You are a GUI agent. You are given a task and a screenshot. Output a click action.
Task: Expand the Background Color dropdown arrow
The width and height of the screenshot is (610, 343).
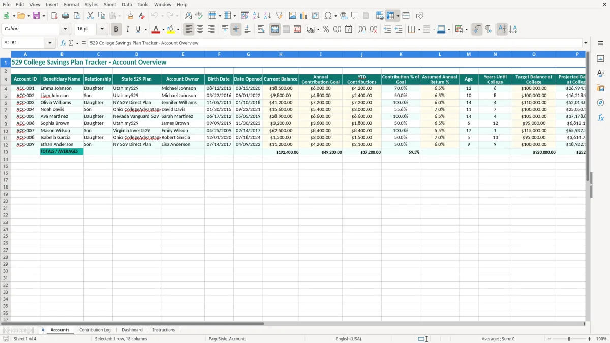178,29
